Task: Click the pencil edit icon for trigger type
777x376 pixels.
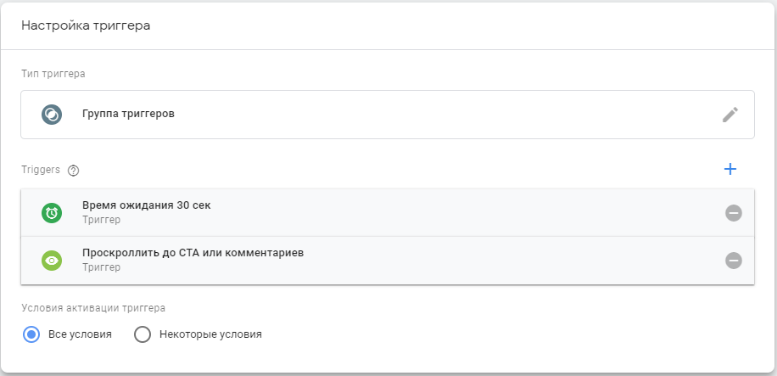Action: coord(730,115)
